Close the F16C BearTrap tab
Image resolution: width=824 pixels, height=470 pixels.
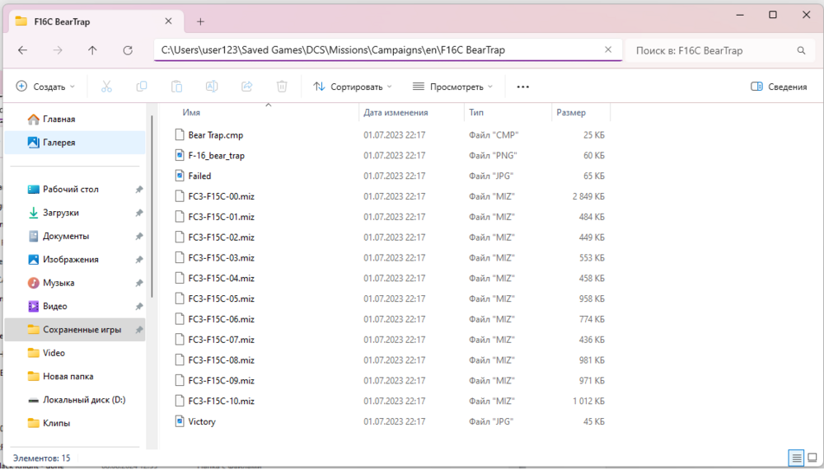168,21
